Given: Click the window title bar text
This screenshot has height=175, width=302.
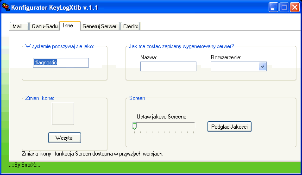Looking at the screenshot, I should pos(55,7).
